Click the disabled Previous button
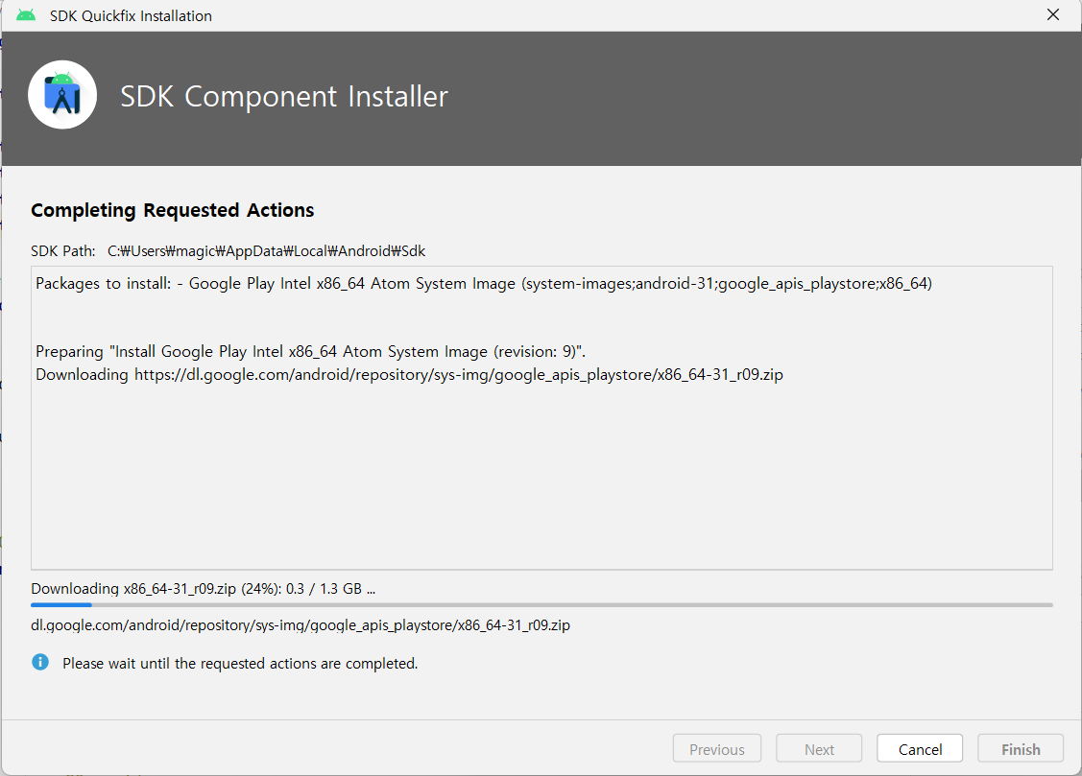The height and width of the screenshot is (776, 1082). pos(717,748)
